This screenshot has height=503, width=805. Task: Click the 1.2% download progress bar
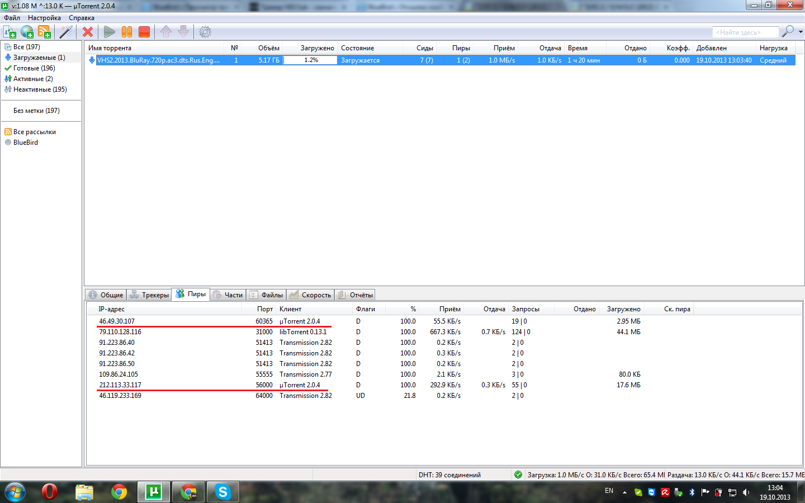coord(311,60)
